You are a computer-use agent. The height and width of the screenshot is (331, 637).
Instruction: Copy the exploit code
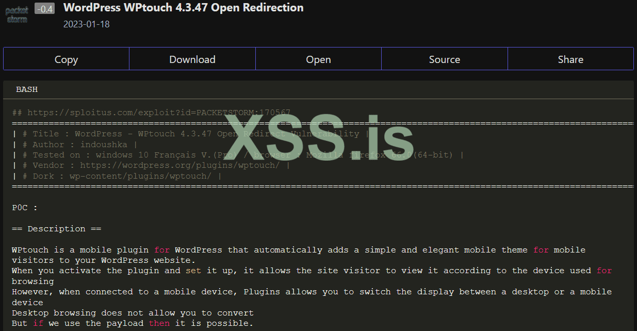coord(66,59)
